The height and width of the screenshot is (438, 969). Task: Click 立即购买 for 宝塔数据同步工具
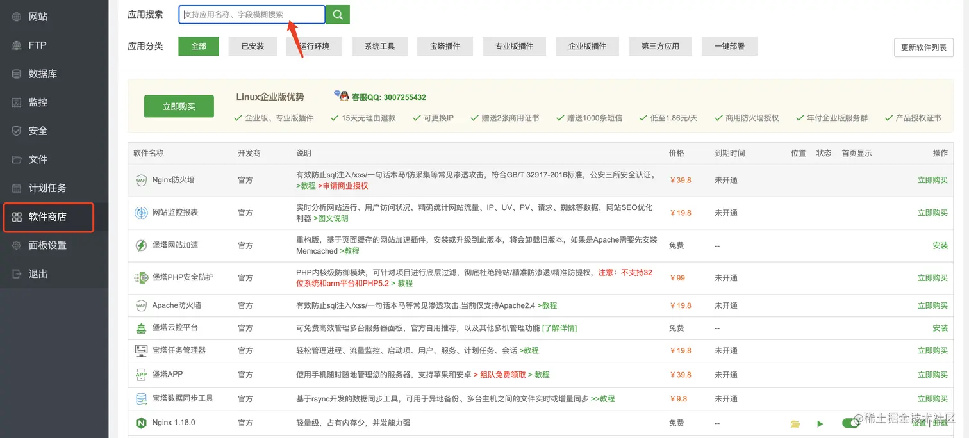point(932,399)
